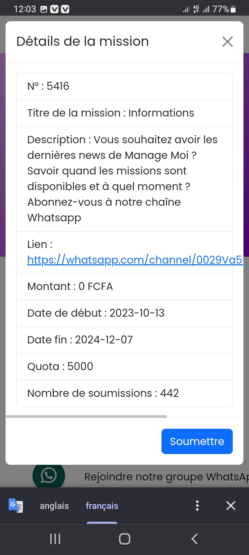Switch translation to anglais

point(54,506)
